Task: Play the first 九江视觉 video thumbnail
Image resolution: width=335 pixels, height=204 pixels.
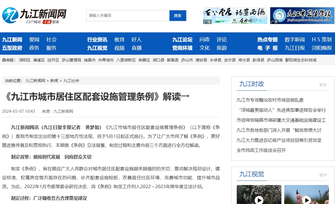Action: point(259,200)
